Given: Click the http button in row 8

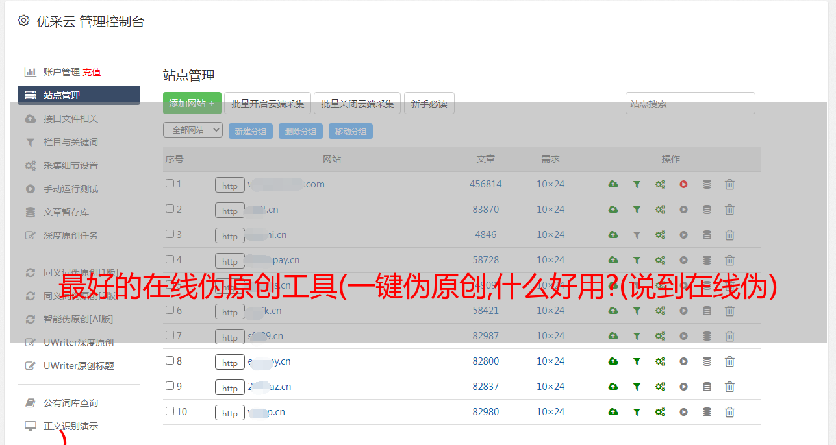Looking at the screenshot, I should (230, 363).
